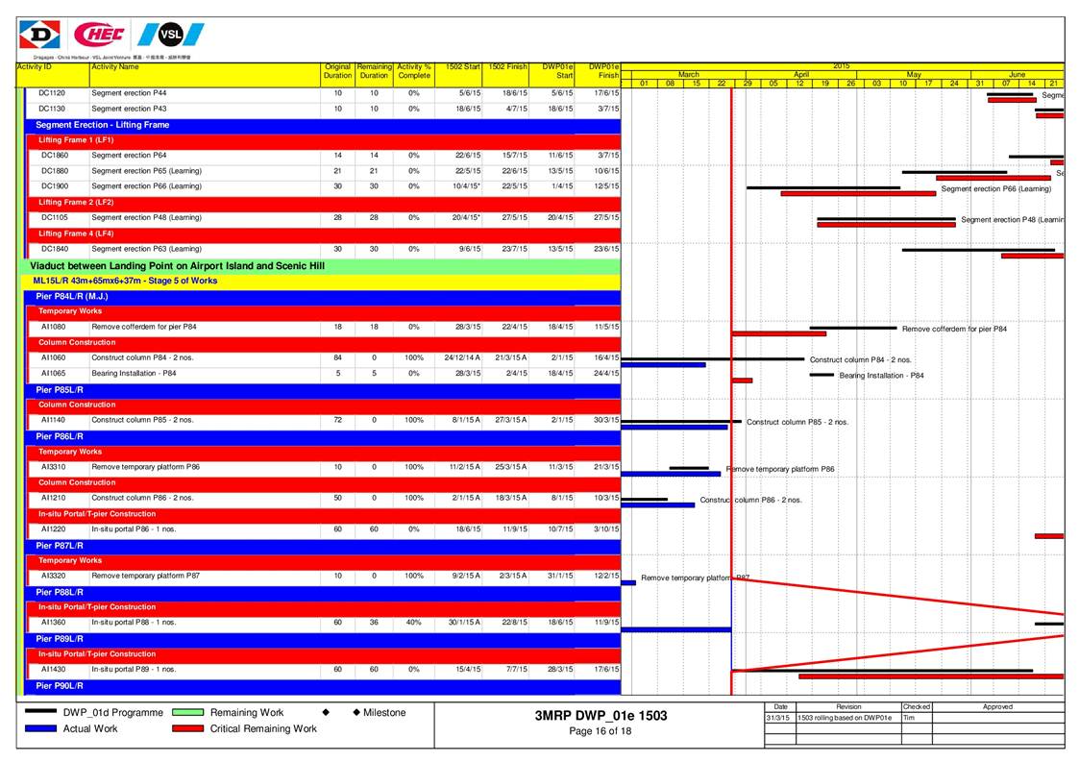This screenshot has height=762, width=1079.
Task: Select the green Remaining Work legend swatch
Action: (188, 712)
